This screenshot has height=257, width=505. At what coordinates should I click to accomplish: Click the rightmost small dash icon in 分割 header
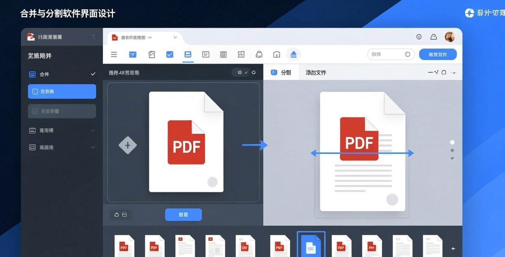click(454, 73)
